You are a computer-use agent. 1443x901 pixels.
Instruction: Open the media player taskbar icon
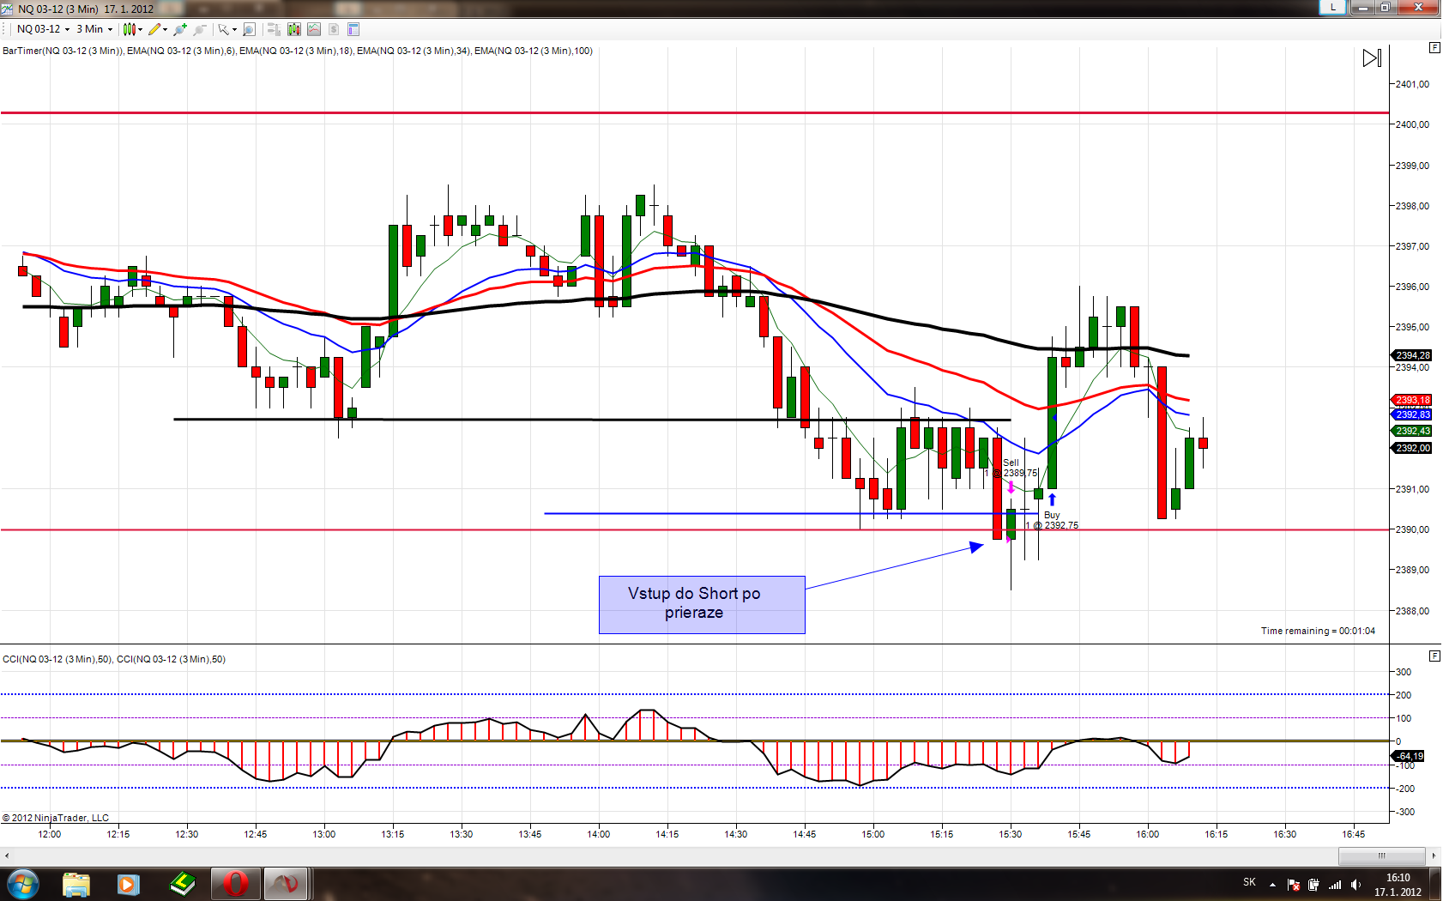coord(129,884)
